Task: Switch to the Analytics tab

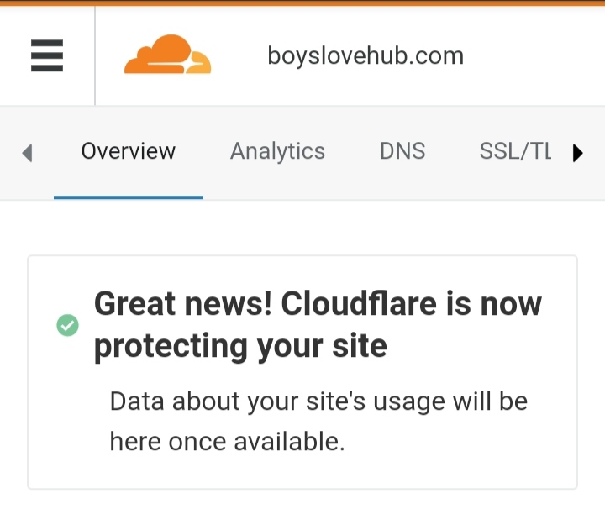Action: click(x=277, y=151)
